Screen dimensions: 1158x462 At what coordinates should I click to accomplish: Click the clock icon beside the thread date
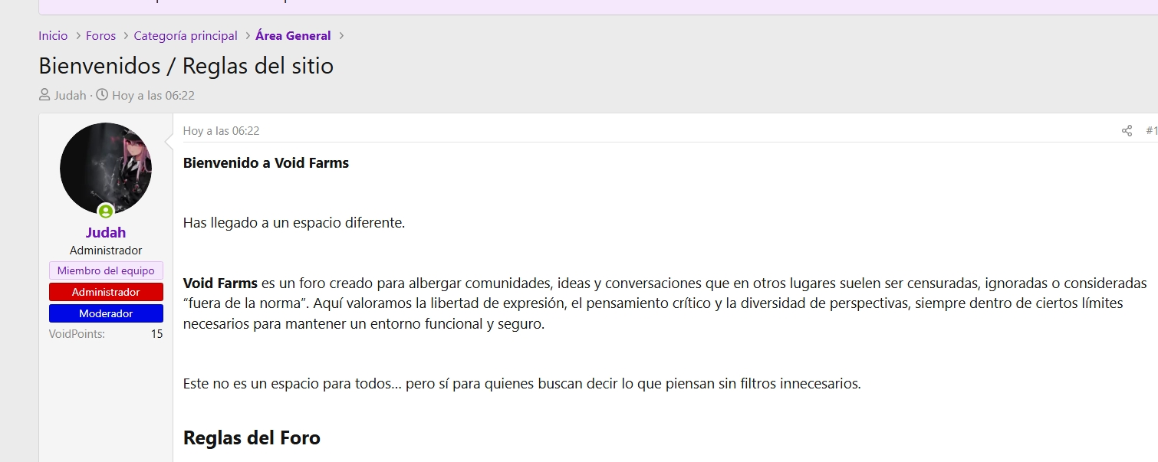[102, 96]
